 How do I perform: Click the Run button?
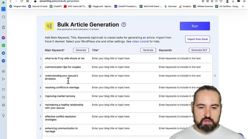tap(195, 26)
